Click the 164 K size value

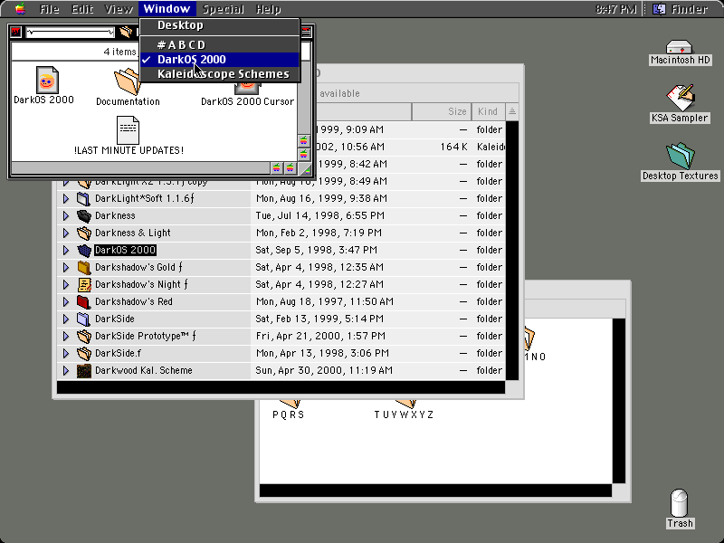pyautogui.click(x=454, y=147)
